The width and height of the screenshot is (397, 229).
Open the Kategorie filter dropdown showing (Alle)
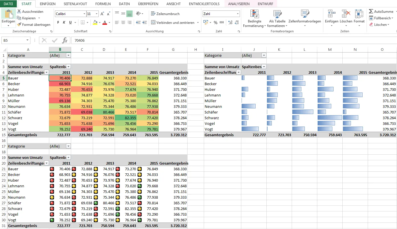(x=68, y=55)
